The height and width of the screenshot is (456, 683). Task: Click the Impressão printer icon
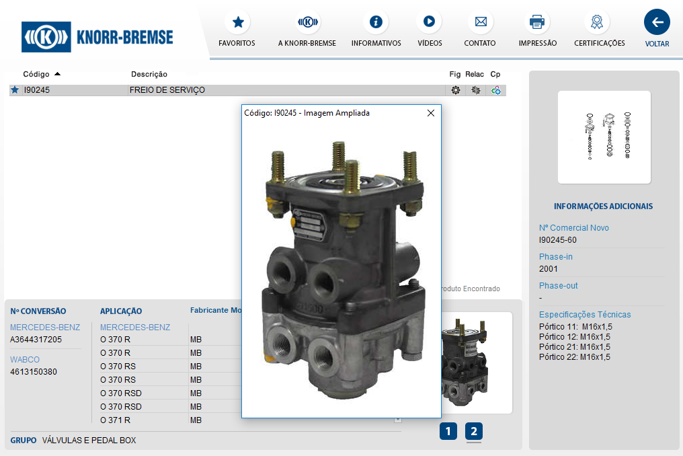pos(537,22)
